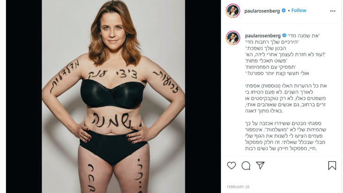Screen dimensions: 343x193
Task: Follow paularosenberg account
Action: [x=299, y=10]
